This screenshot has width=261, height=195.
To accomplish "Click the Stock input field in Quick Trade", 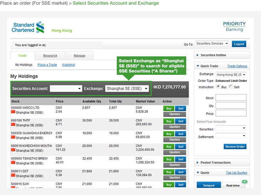I will (x=231, y=97).
